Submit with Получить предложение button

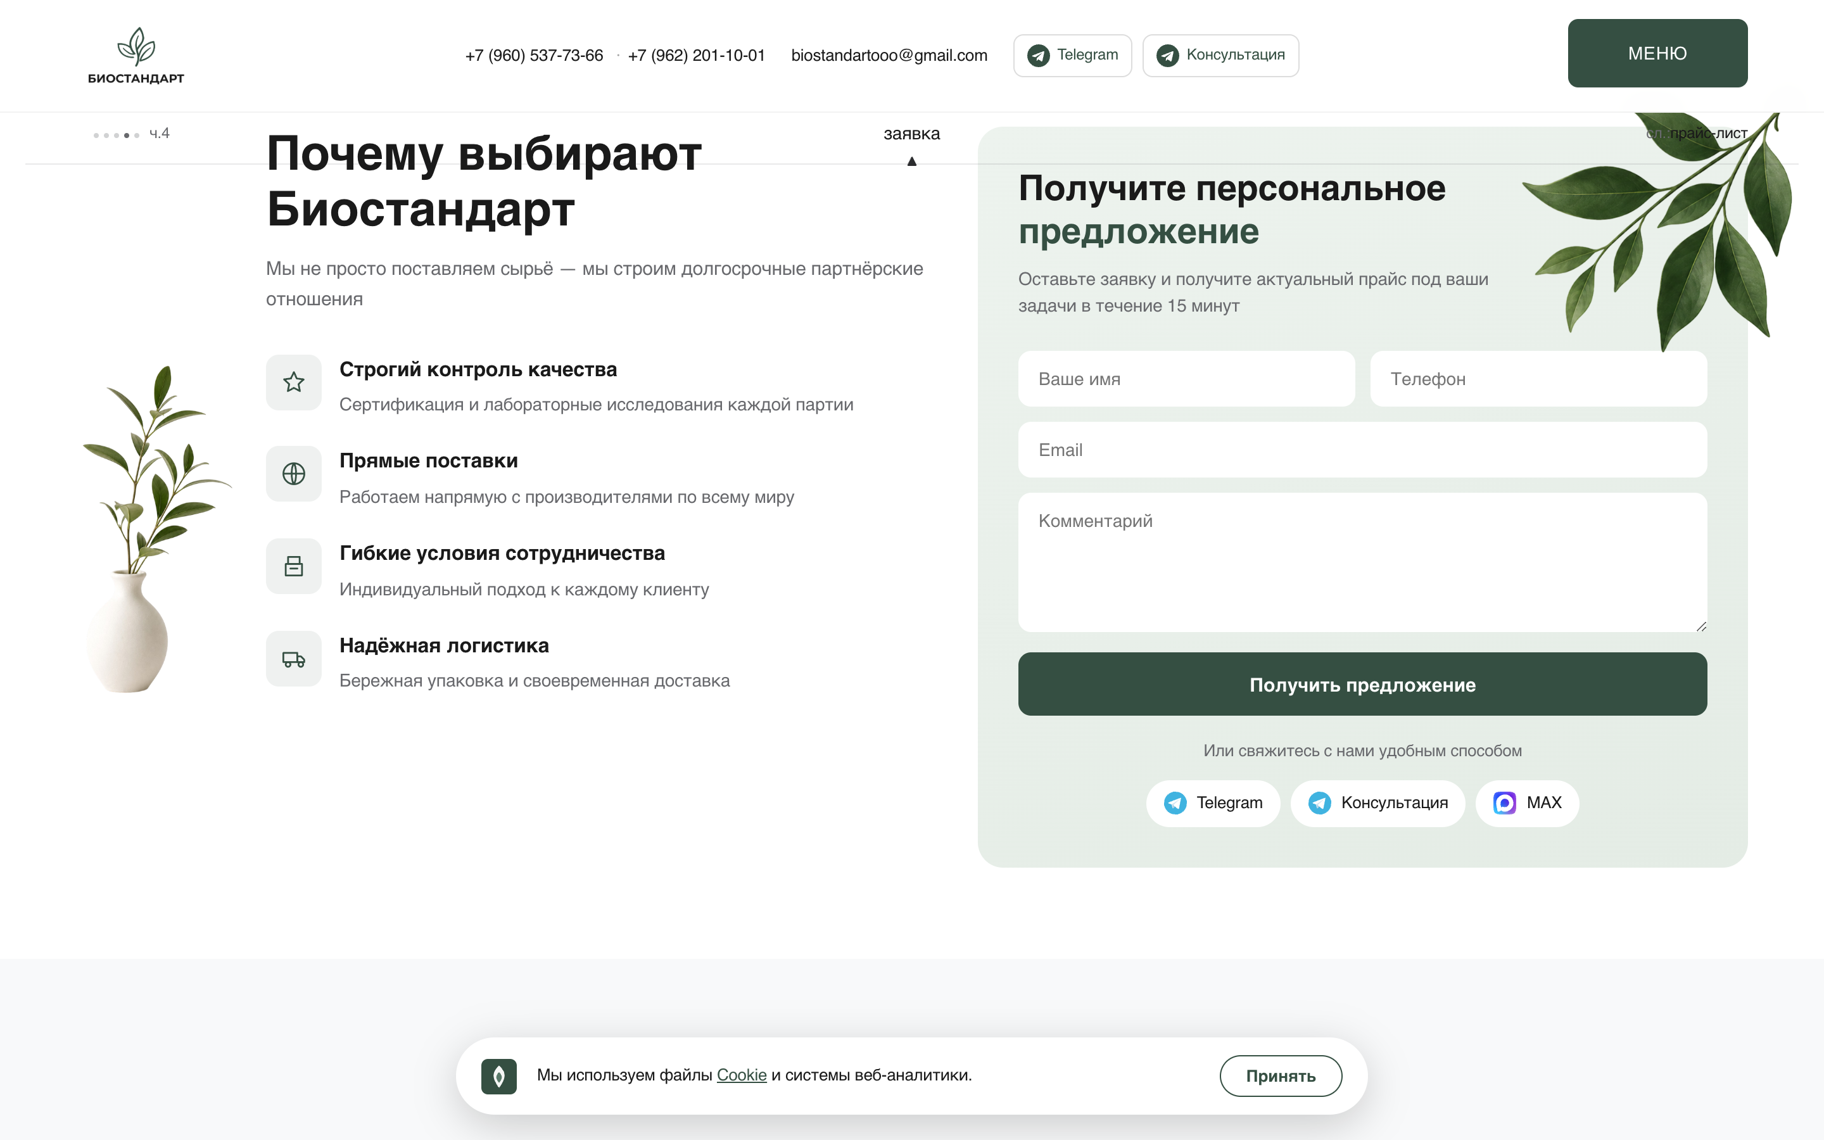1362,685
